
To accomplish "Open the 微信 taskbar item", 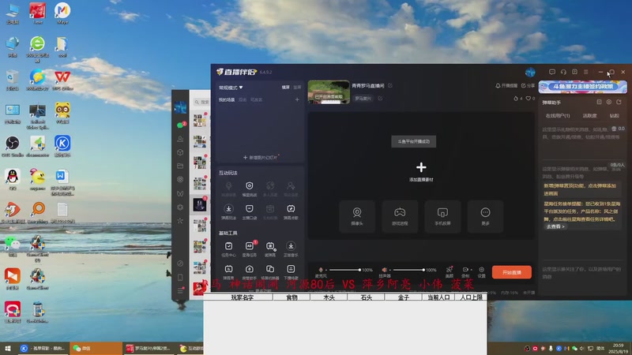I will tap(96, 349).
